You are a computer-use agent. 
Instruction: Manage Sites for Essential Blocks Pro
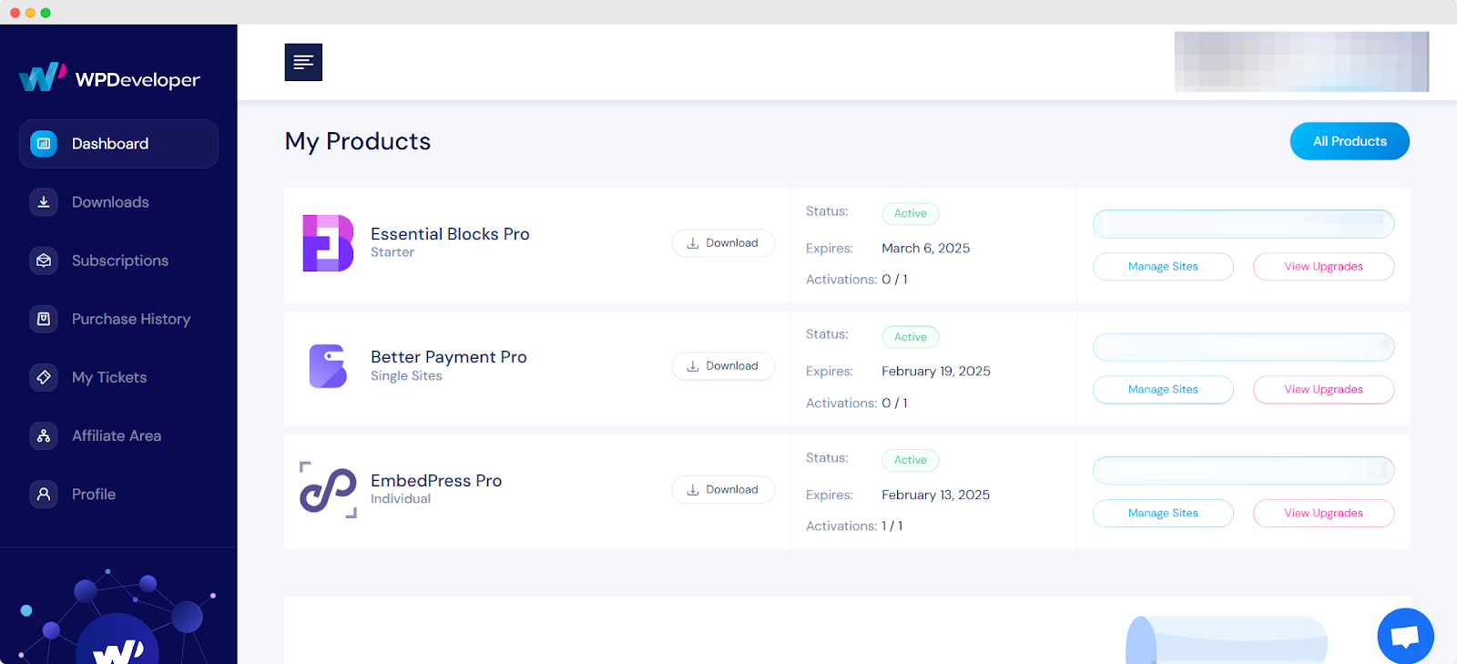(1163, 267)
